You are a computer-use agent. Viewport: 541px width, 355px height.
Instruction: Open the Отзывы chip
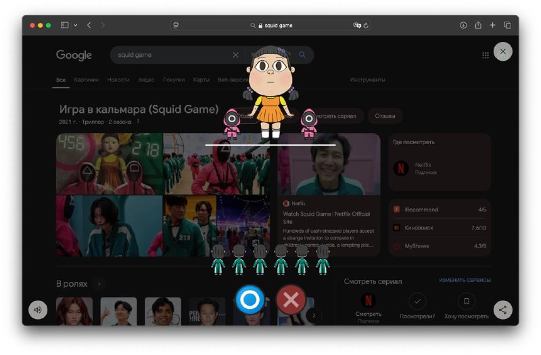click(x=385, y=116)
